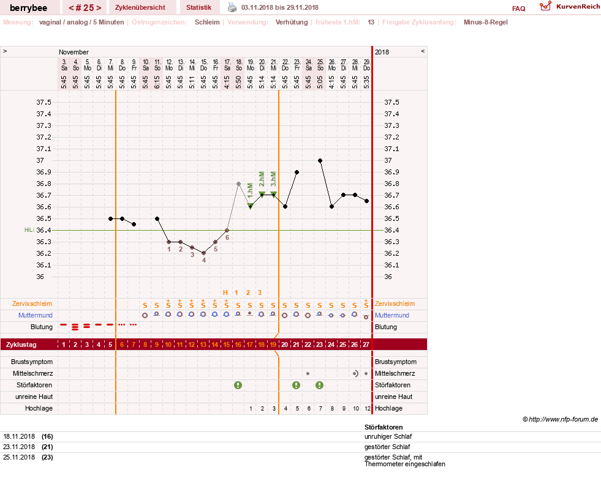Click the Störfaktoren table heading
601x484 pixels.
384,427
